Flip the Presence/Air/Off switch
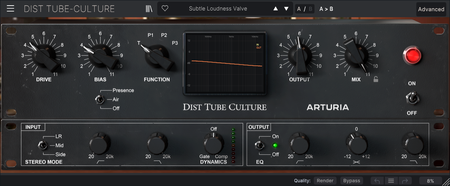 pyautogui.click(x=100, y=99)
